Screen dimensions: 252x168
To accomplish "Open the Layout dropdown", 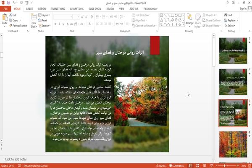I will pyautogui.click(x=44, y=15).
